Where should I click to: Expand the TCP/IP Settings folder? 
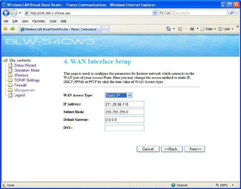pos(27,80)
